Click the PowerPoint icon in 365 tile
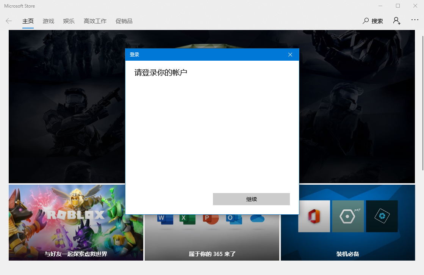The image size is (424, 275). [x=211, y=219]
